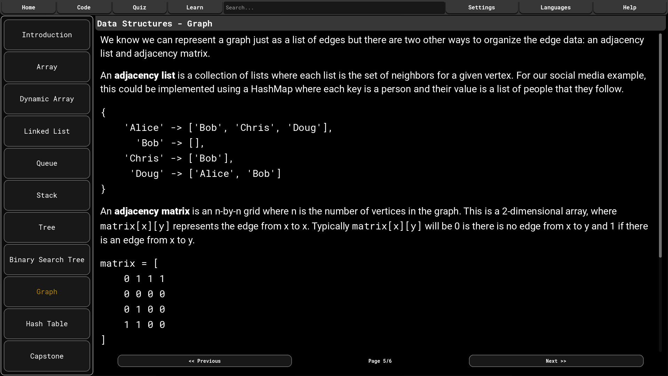The width and height of the screenshot is (668, 376).
Task: Select the Introduction topic
Action: coord(47,35)
